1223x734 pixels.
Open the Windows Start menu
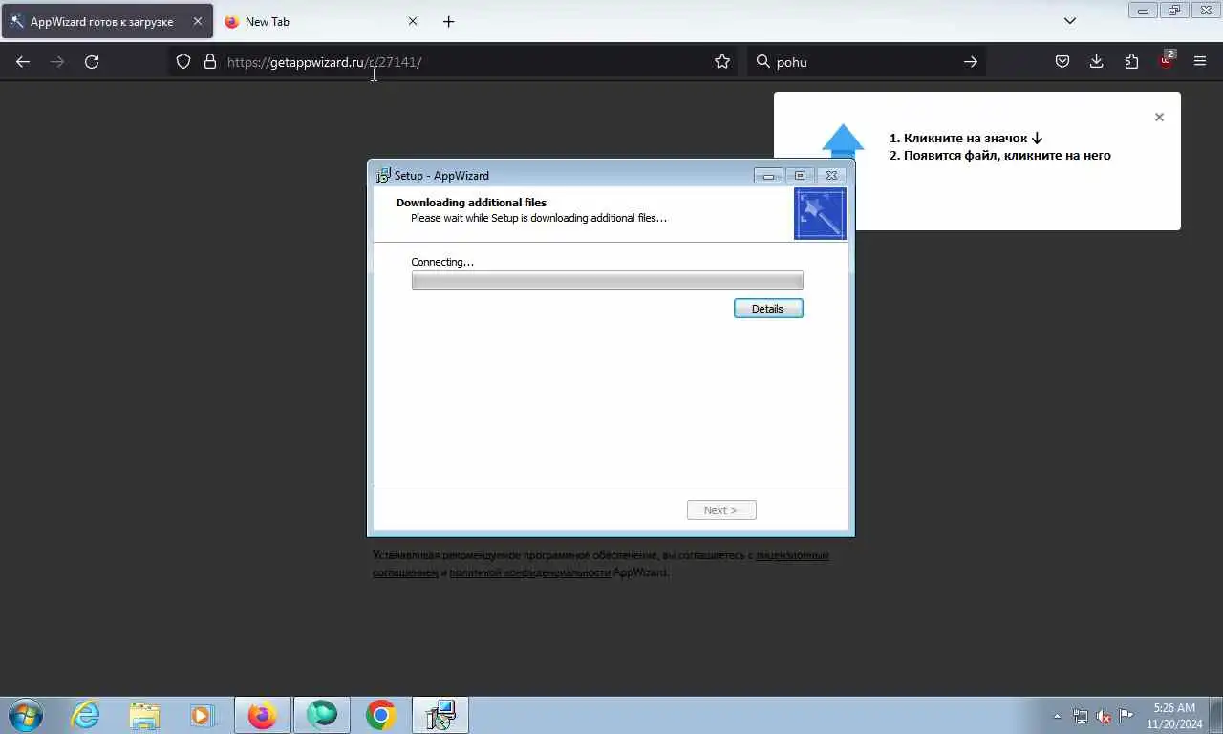[26, 715]
